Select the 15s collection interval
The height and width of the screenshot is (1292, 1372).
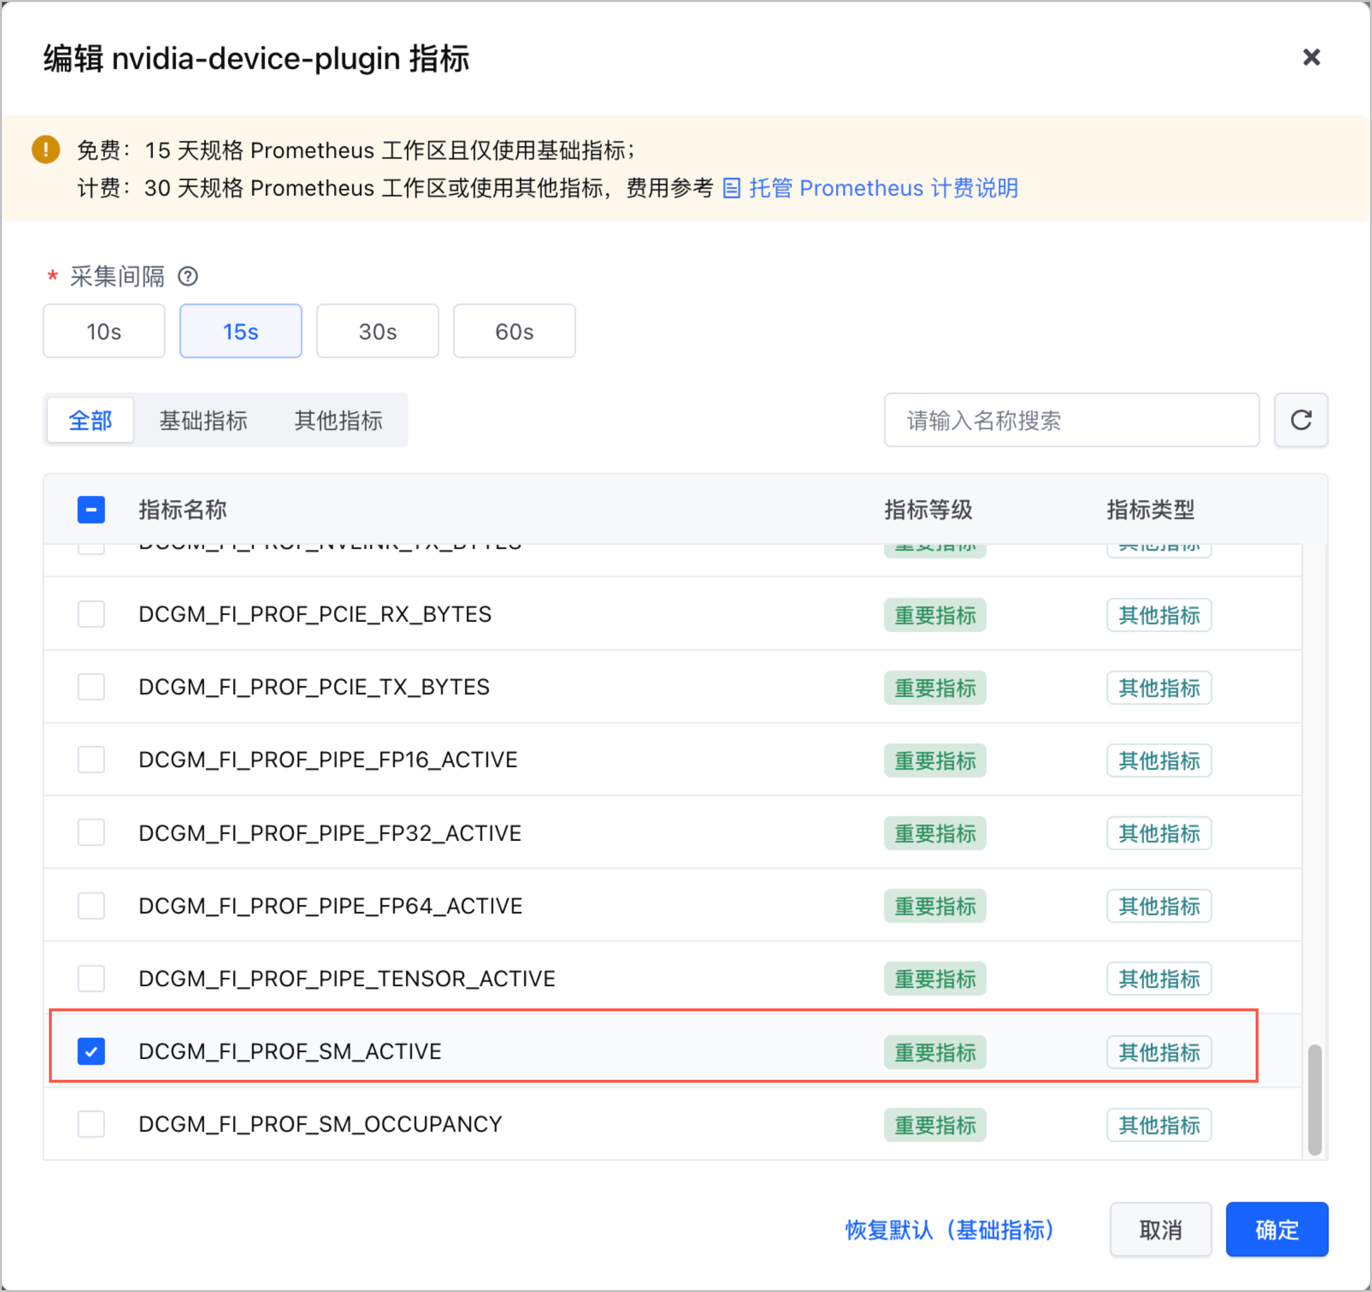coord(241,331)
